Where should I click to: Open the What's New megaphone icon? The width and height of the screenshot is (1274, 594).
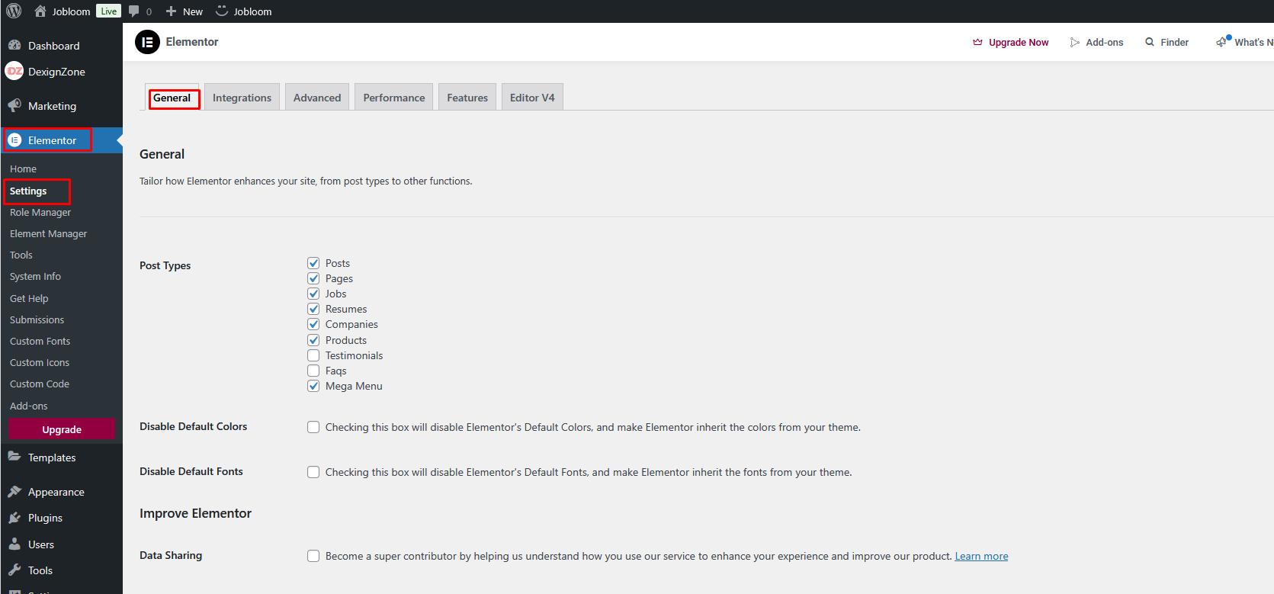pyautogui.click(x=1222, y=42)
